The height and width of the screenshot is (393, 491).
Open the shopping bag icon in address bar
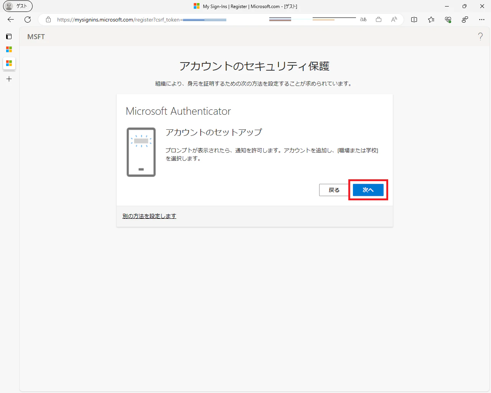click(x=379, y=20)
